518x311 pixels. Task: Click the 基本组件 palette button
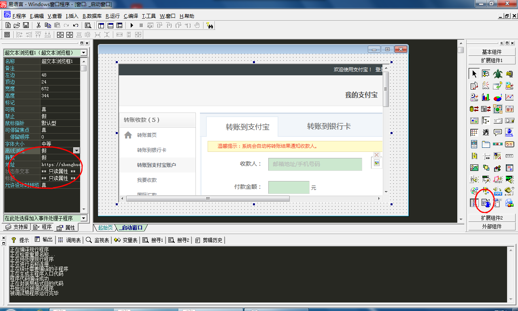[492, 52]
